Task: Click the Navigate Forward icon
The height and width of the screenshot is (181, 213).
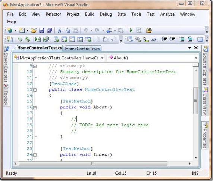Action: point(121,30)
